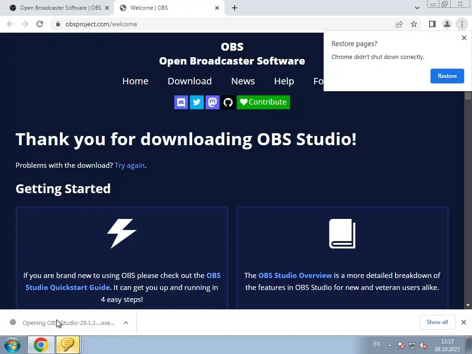
Task: Open the Chrome profile icon
Action: 447,24
